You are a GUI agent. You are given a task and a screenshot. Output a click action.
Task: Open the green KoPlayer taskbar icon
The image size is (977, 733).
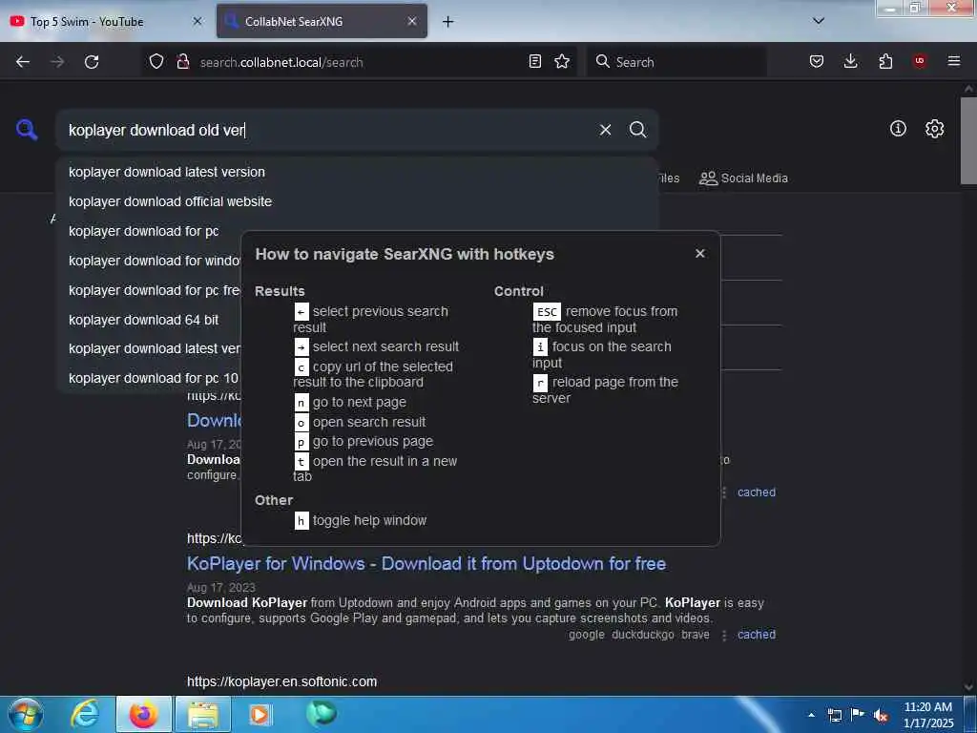point(321,713)
